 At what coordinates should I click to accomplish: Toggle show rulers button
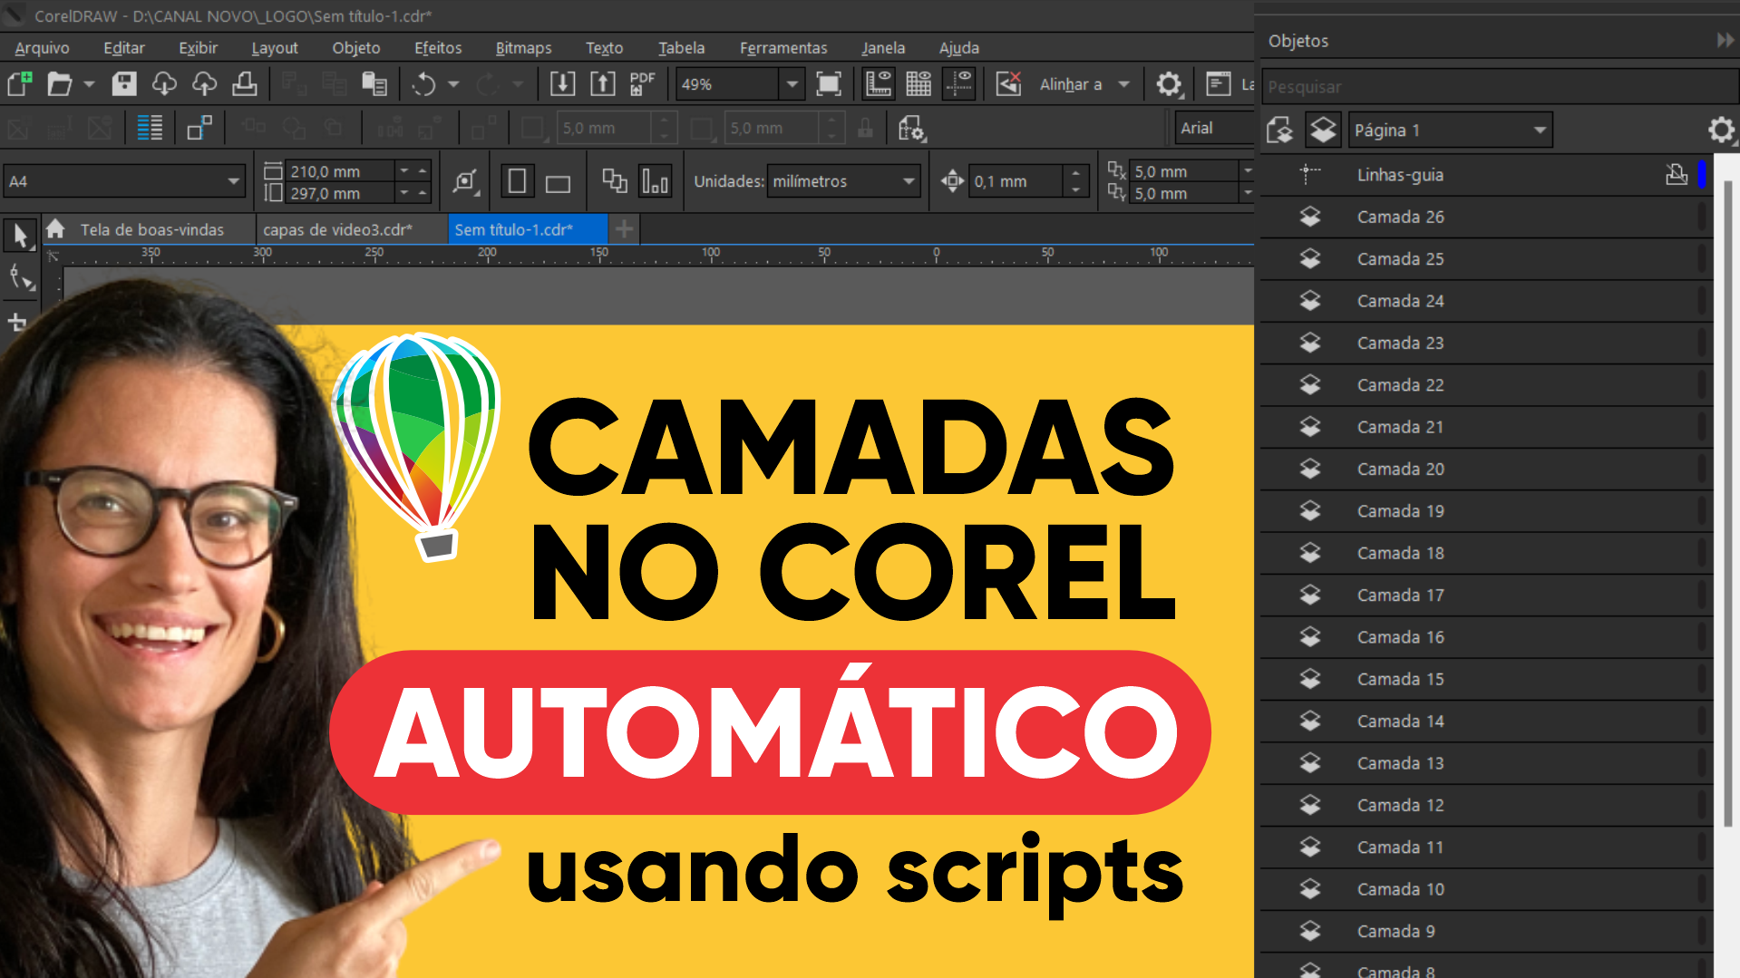pos(878,84)
